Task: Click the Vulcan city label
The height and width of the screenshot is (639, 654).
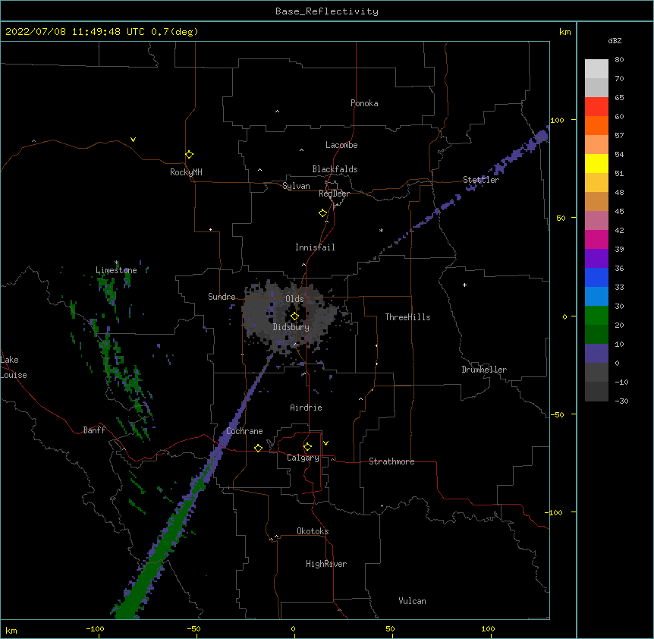Action: coord(412,601)
